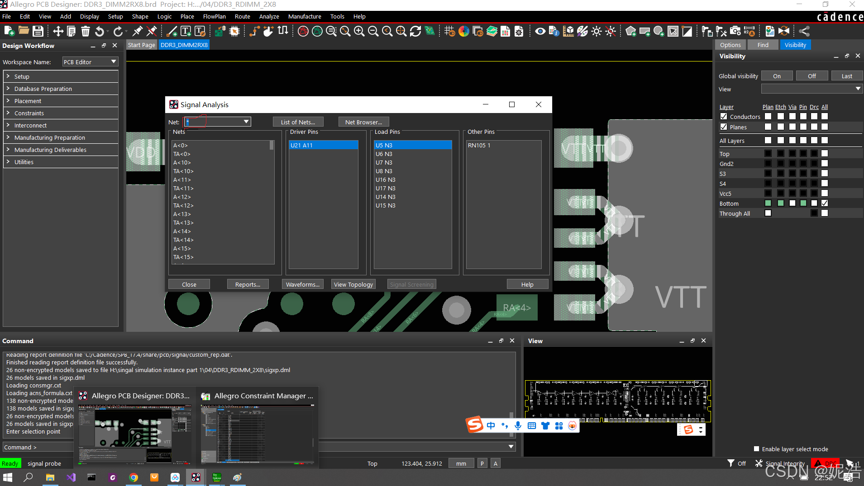Select the Shape Add polygon tool
The width and height of the screenshot is (864, 486).
pyautogui.click(x=631, y=31)
